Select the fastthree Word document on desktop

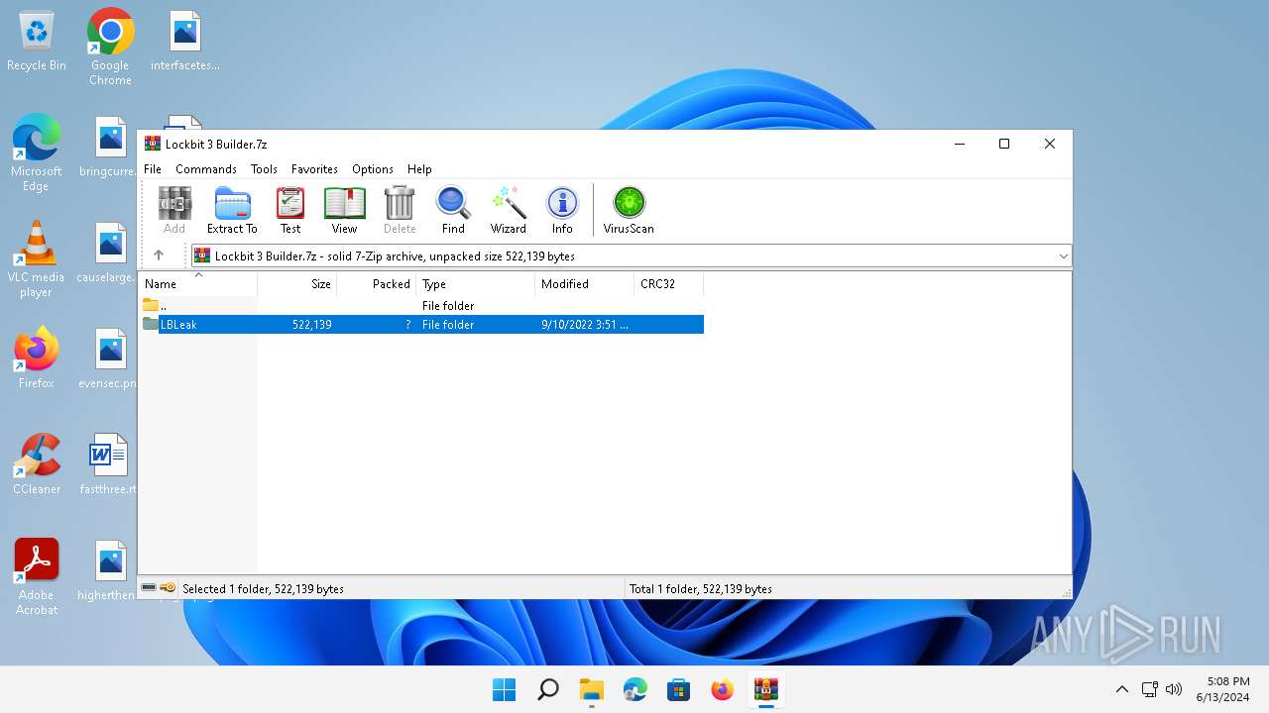pyautogui.click(x=108, y=464)
